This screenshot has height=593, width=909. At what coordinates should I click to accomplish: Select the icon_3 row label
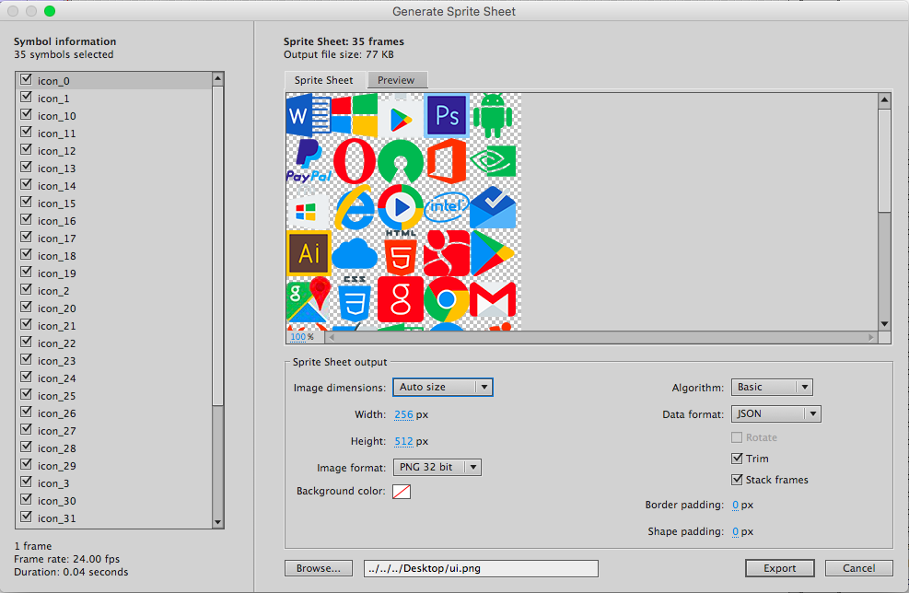click(53, 483)
